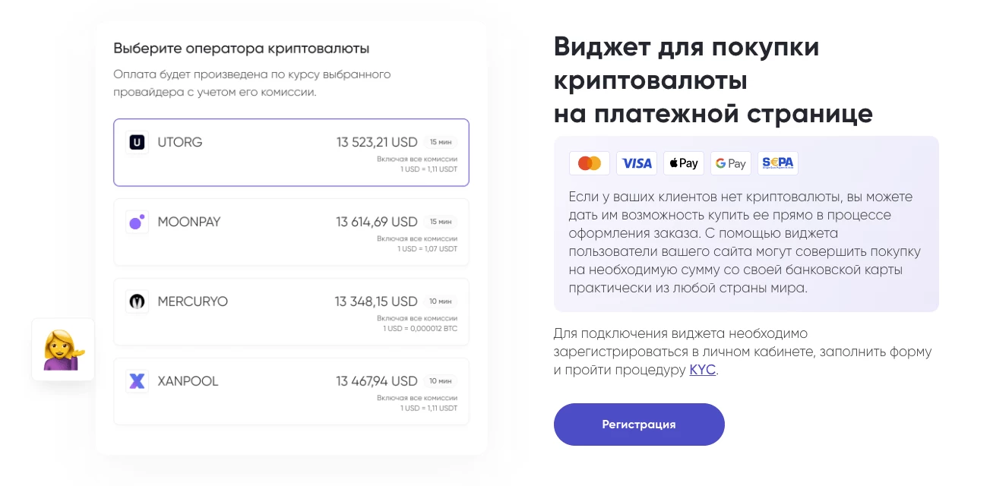This screenshot has width=990, height=486.
Task: Select the UTORG operator option
Action: click(291, 152)
